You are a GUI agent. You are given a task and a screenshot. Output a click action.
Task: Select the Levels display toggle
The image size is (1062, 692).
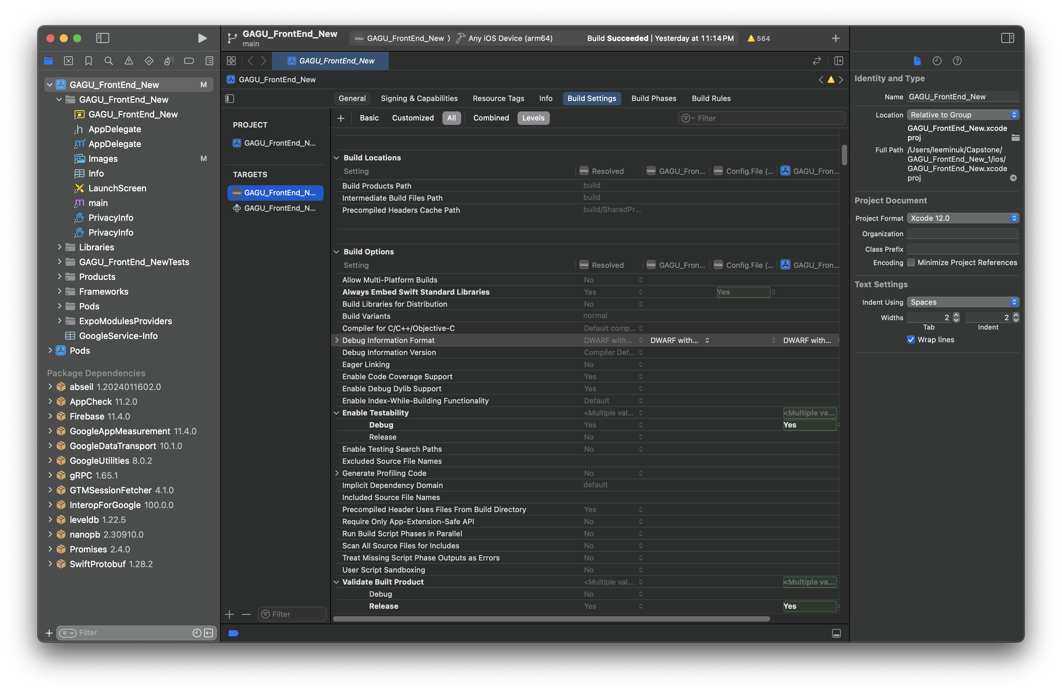pyautogui.click(x=533, y=118)
